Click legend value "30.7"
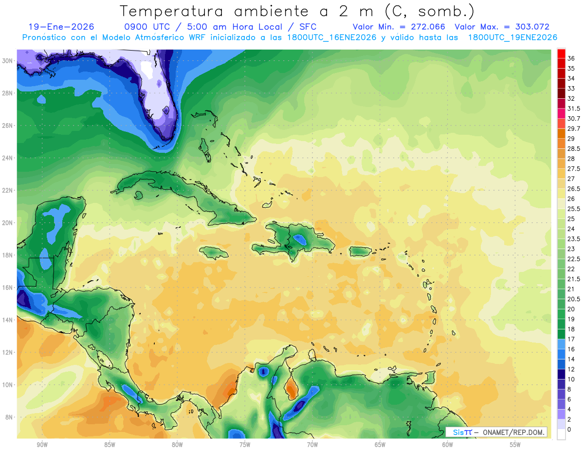 coord(574,119)
